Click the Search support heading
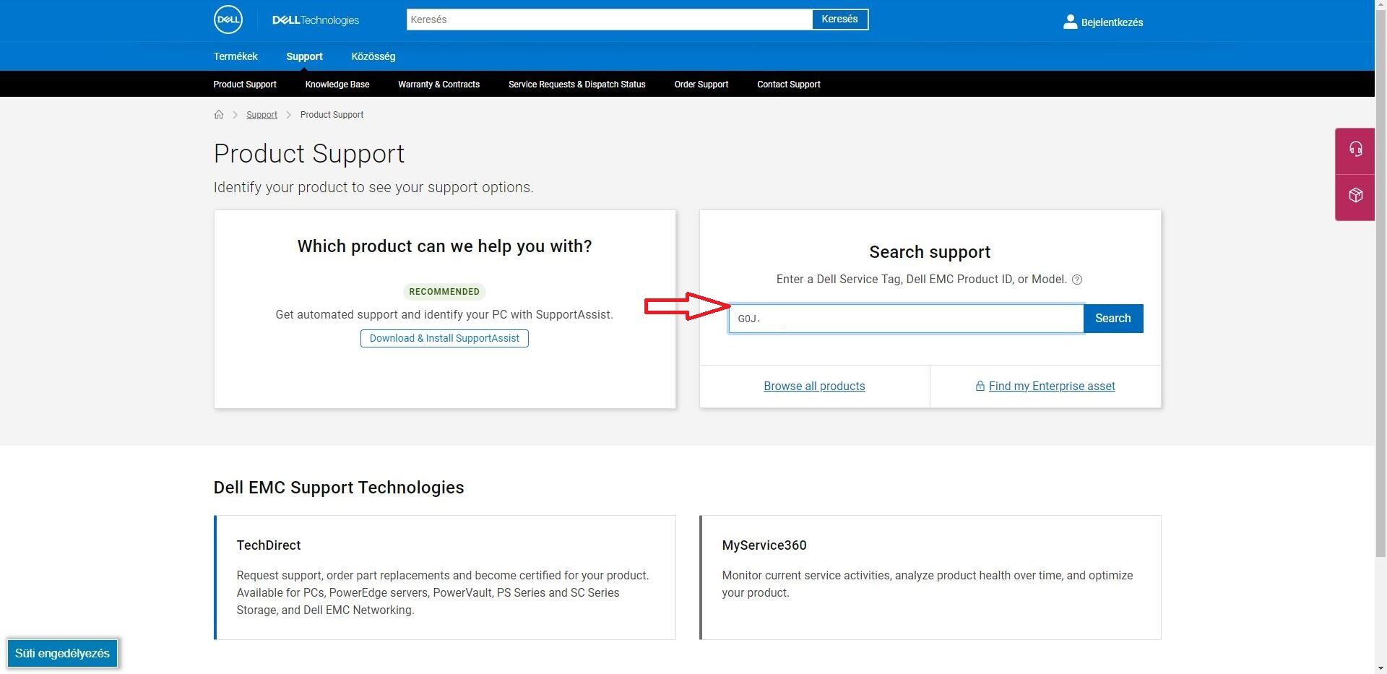 (930, 252)
